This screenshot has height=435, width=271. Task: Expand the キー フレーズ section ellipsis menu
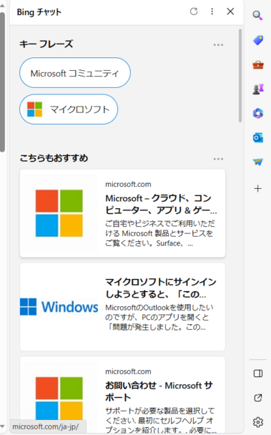coord(218,44)
